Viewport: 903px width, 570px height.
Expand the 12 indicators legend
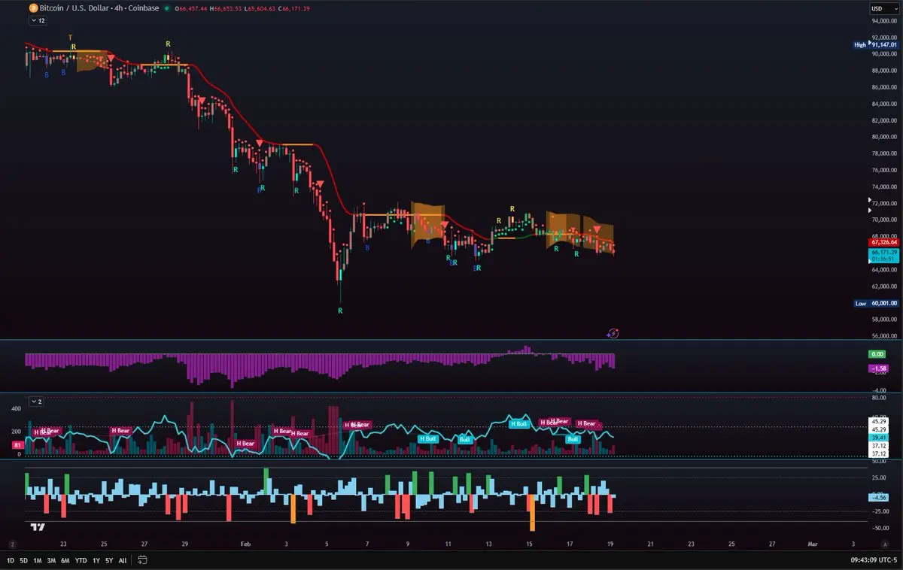click(38, 21)
